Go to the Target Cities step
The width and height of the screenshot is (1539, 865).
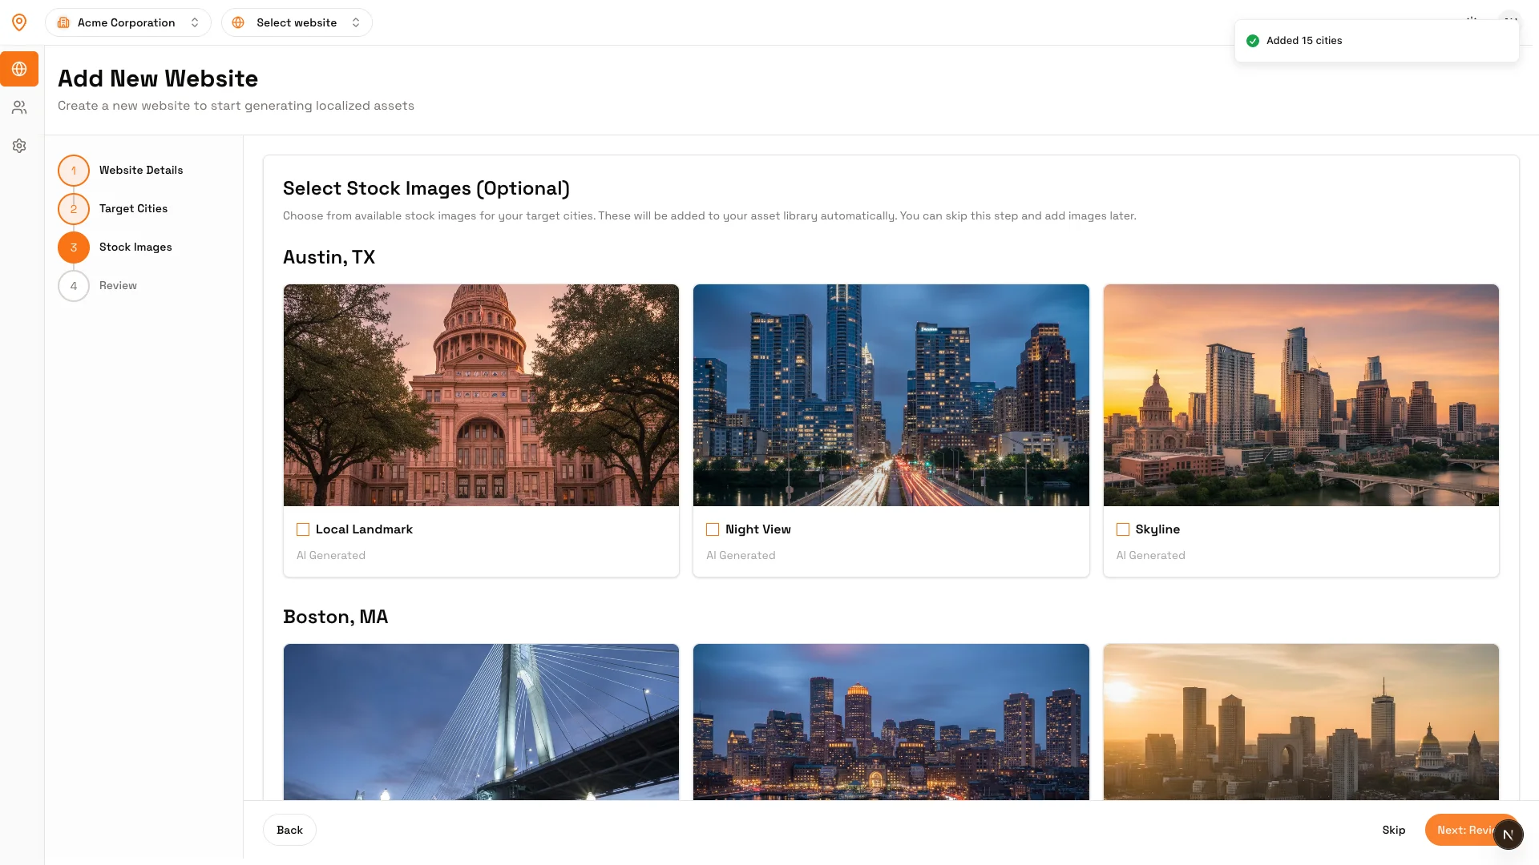click(x=133, y=208)
